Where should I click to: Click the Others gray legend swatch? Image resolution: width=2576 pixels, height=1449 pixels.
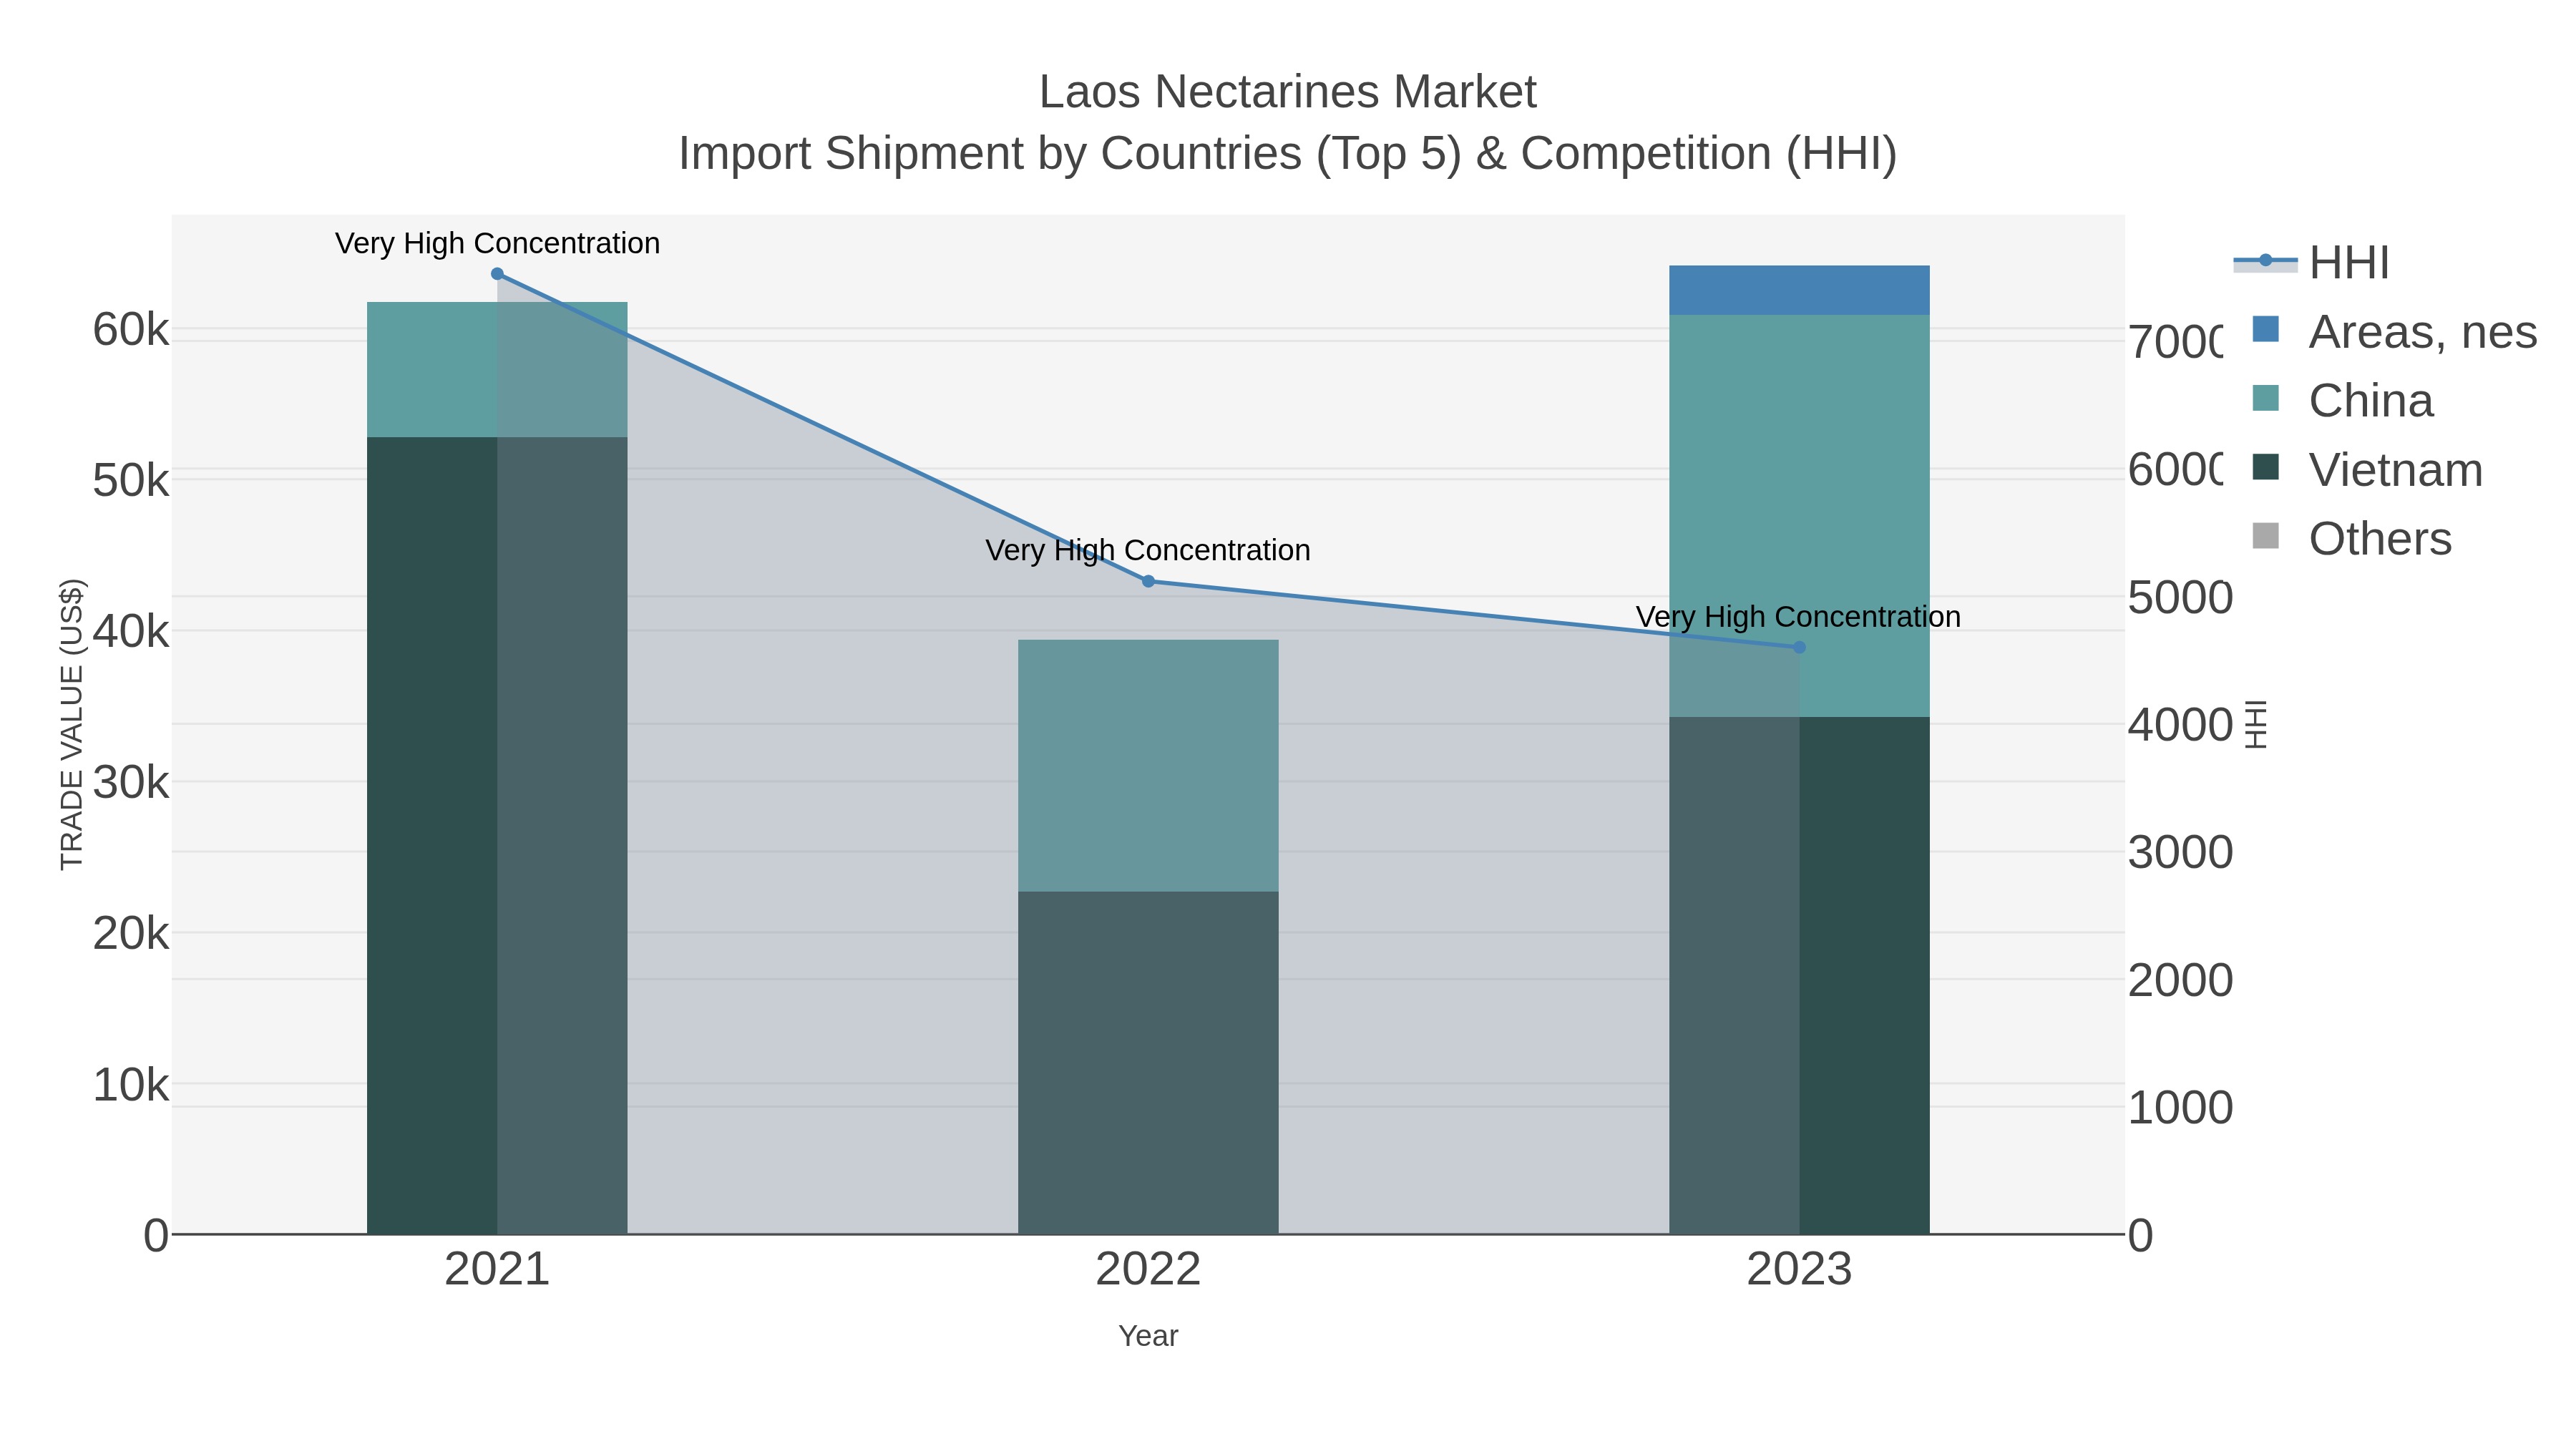point(2265,536)
